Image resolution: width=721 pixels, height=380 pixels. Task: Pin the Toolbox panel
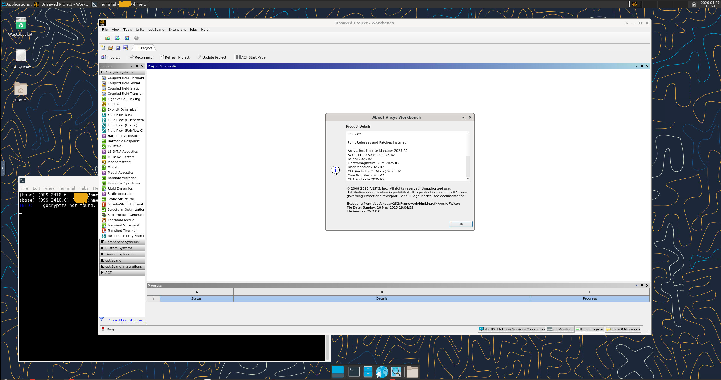pyautogui.click(x=137, y=66)
